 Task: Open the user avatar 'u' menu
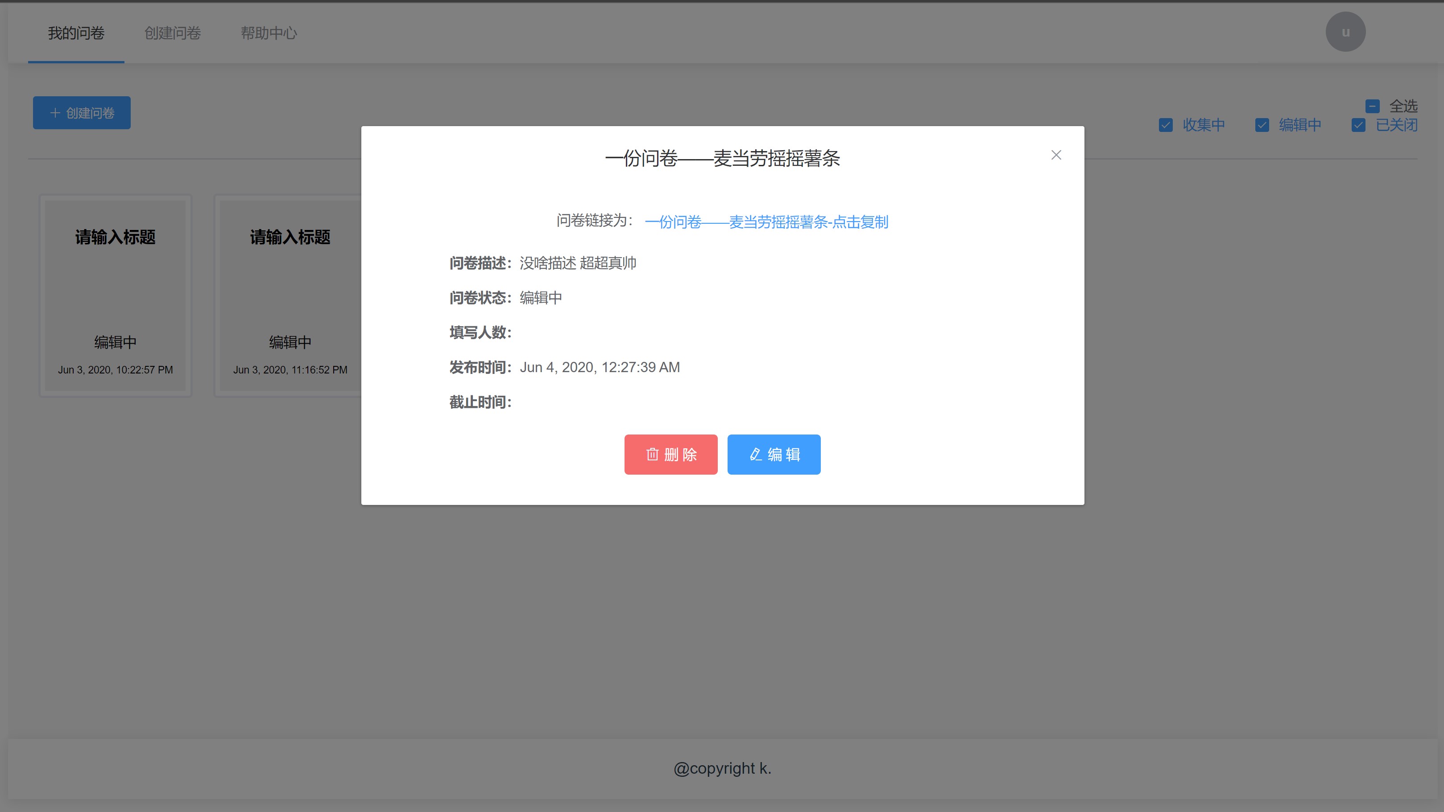click(1345, 32)
